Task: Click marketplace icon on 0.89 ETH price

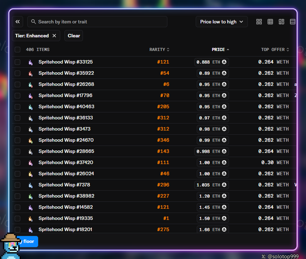Action: 224,73
